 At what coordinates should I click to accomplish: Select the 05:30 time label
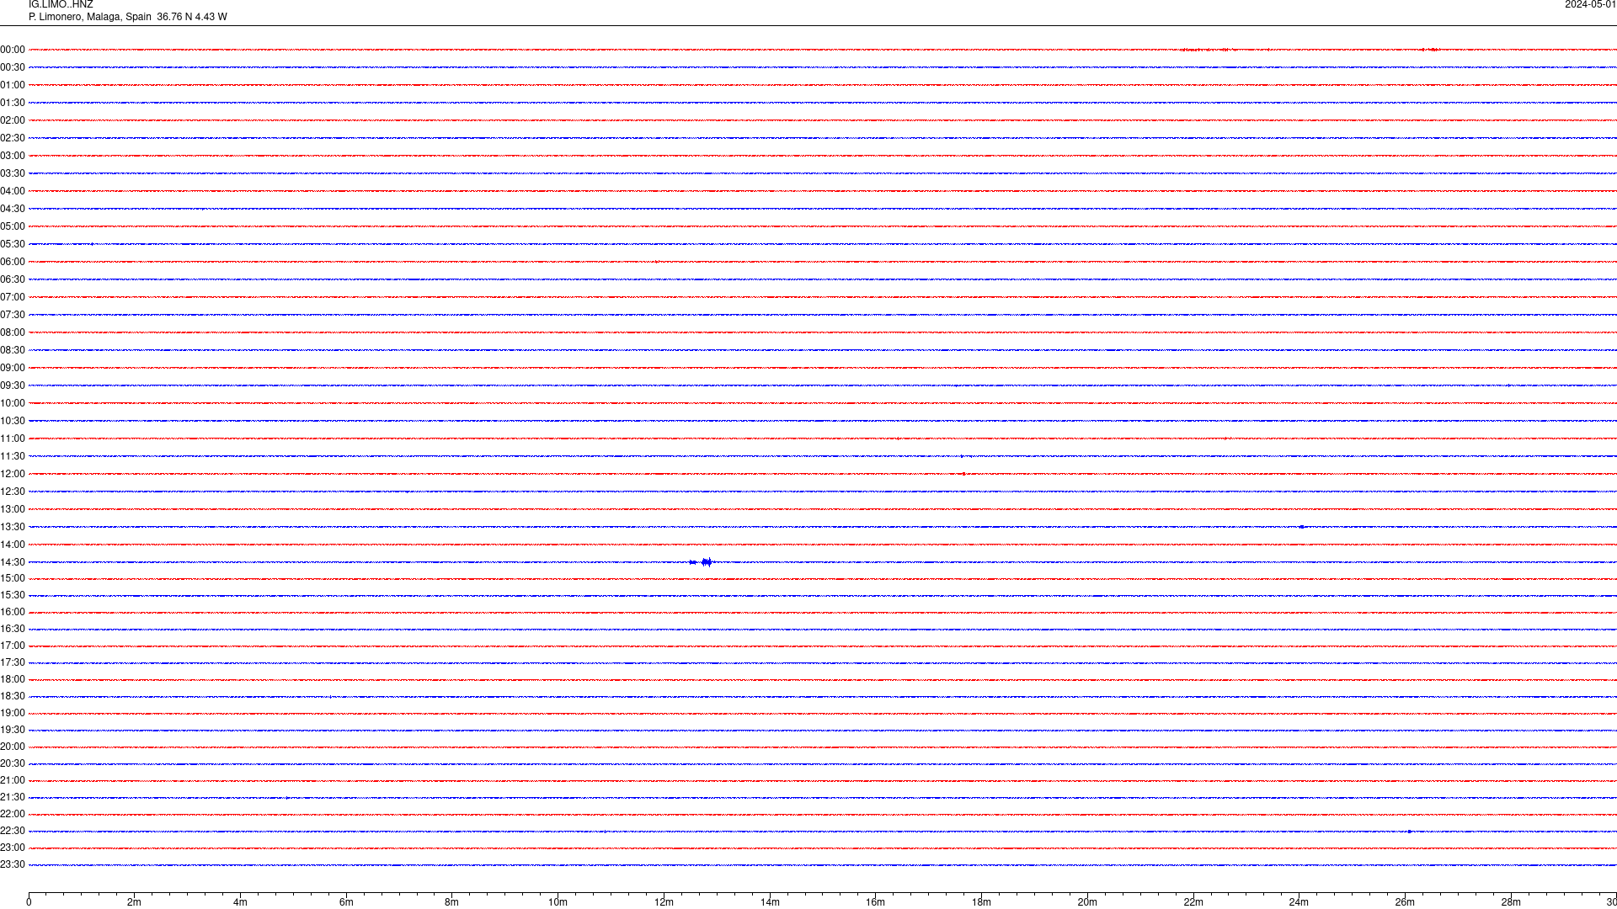coord(13,244)
